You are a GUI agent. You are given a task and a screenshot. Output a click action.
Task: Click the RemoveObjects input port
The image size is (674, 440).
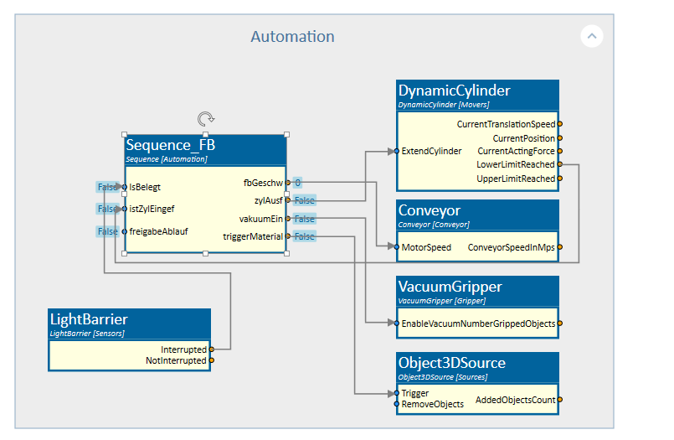pos(397,404)
